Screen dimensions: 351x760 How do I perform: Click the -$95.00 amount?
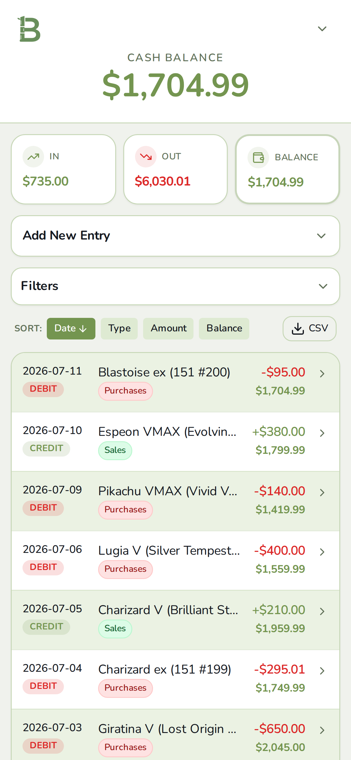point(283,372)
